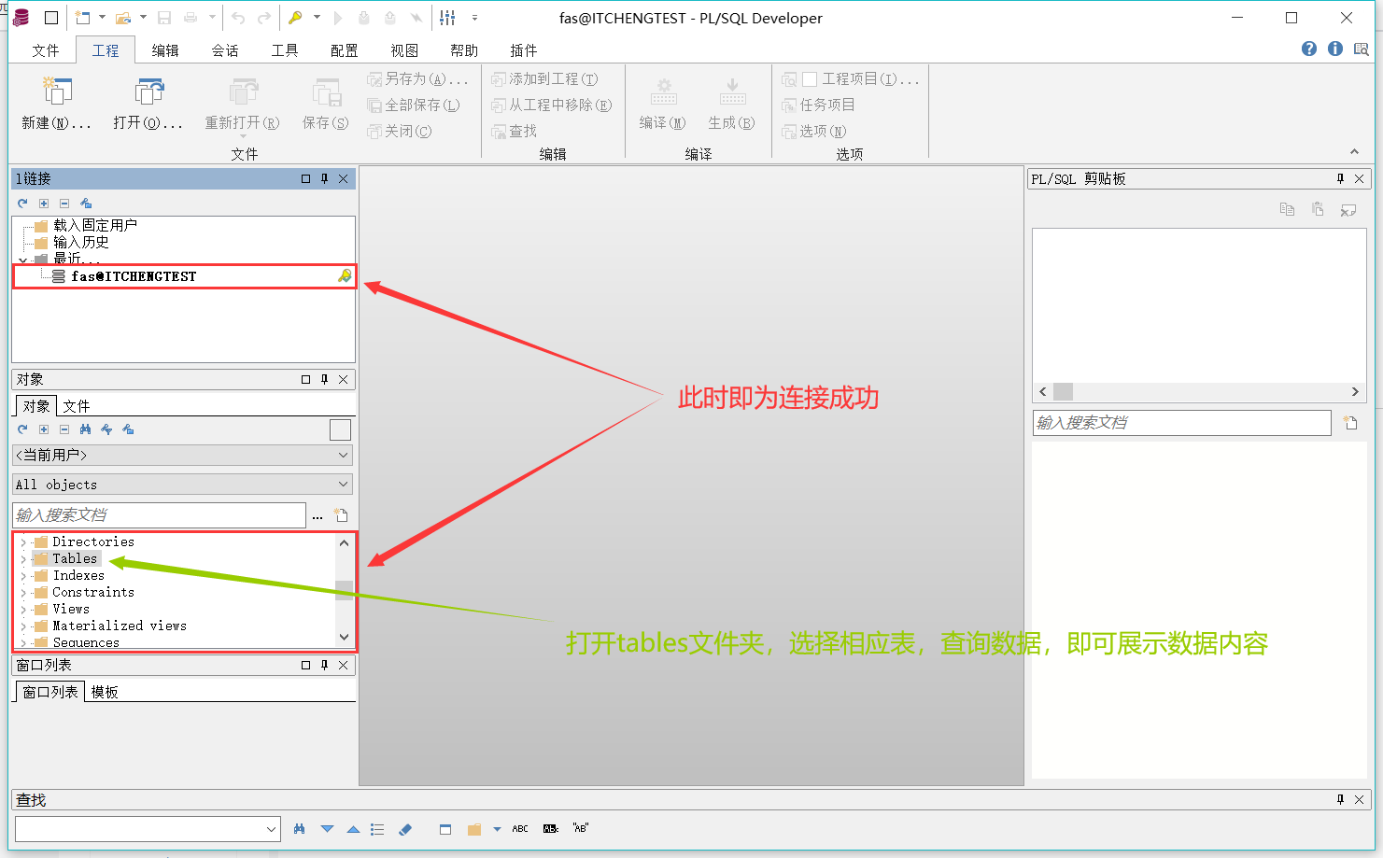
Task: Click the eraser icon in the find bar
Action: pyautogui.click(x=405, y=828)
